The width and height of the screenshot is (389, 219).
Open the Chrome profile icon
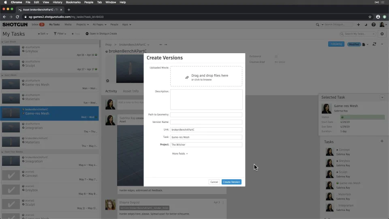(x=378, y=17)
